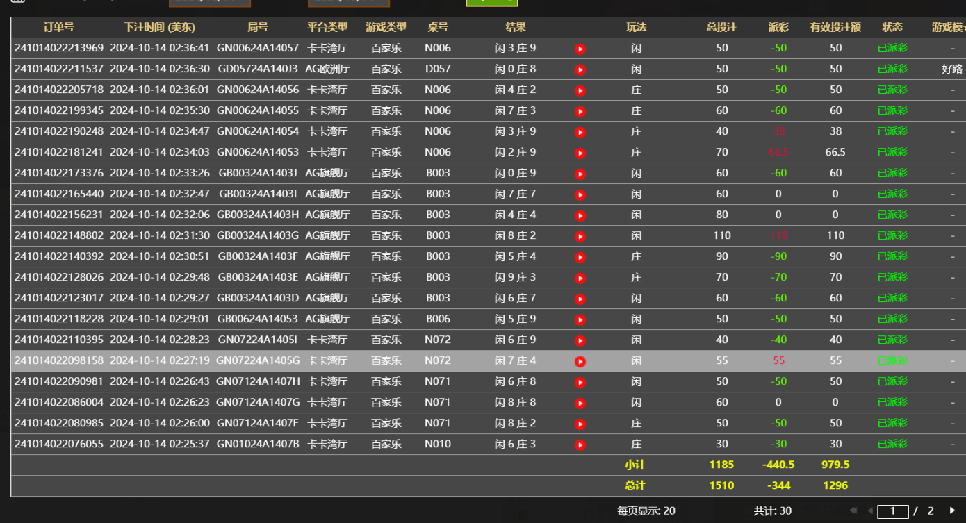
Task: Click the play icon on table B006 row
Action: 580,319
